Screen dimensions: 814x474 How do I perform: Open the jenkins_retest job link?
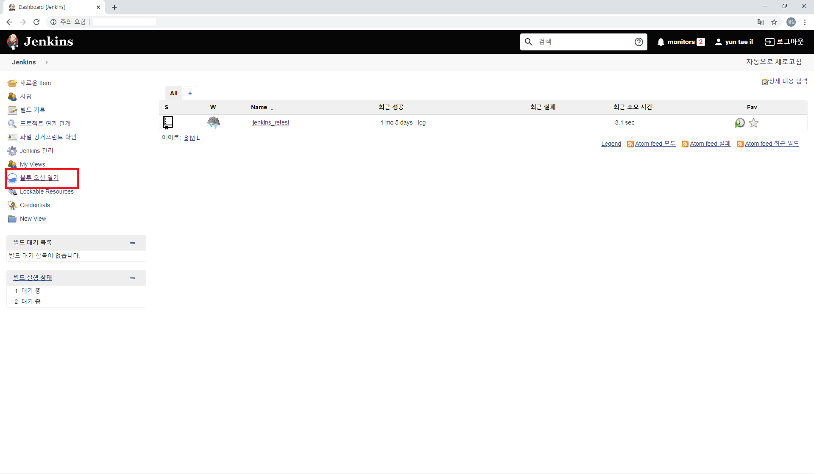[271, 123]
